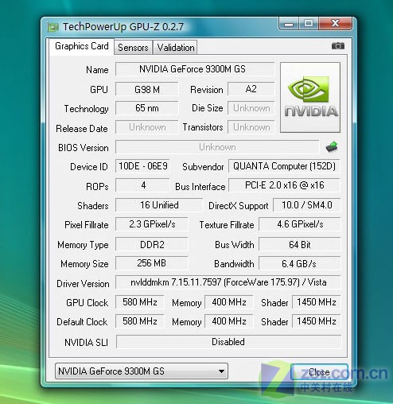Click the Technology field showing 65 nm

147,108
